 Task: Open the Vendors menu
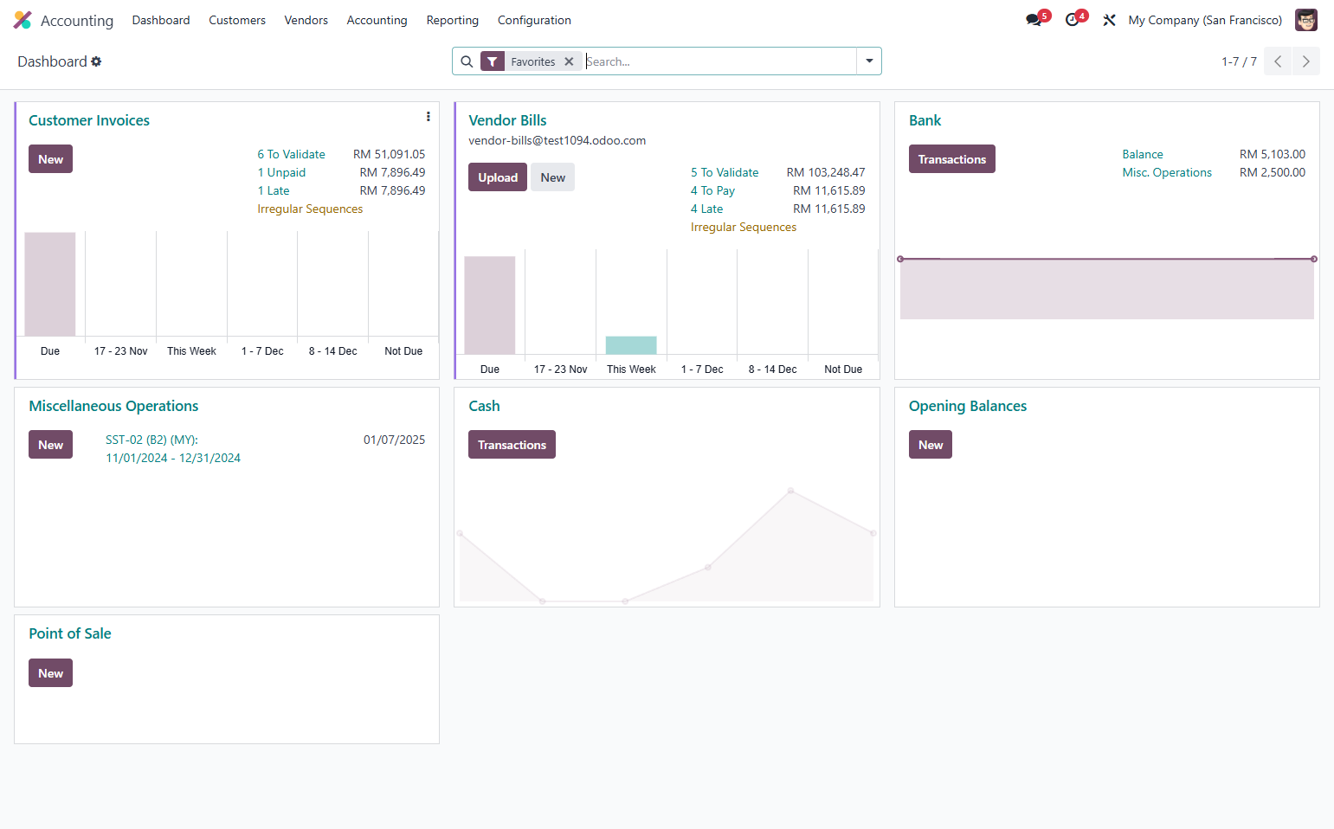coord(306,20)
